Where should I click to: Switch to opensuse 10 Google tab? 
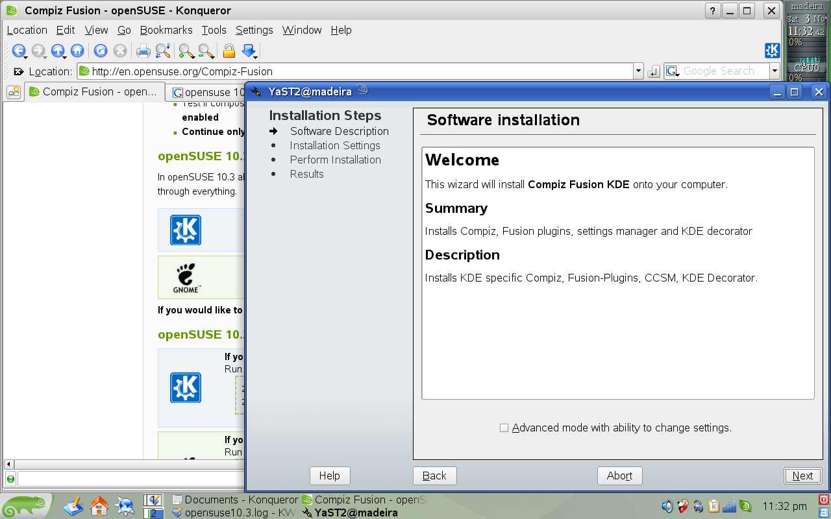(206, 93)
